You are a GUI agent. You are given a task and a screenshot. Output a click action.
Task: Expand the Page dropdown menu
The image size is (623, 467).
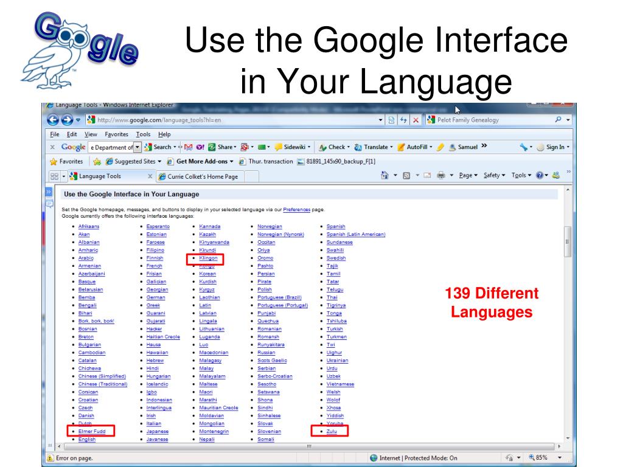(466, 176)
